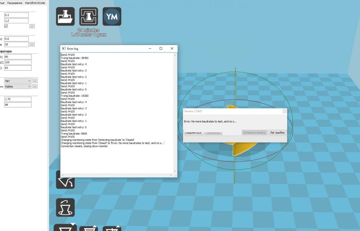Click the Печать COM3 dialog title
The image size is (360, 231).
click(193, 111)
